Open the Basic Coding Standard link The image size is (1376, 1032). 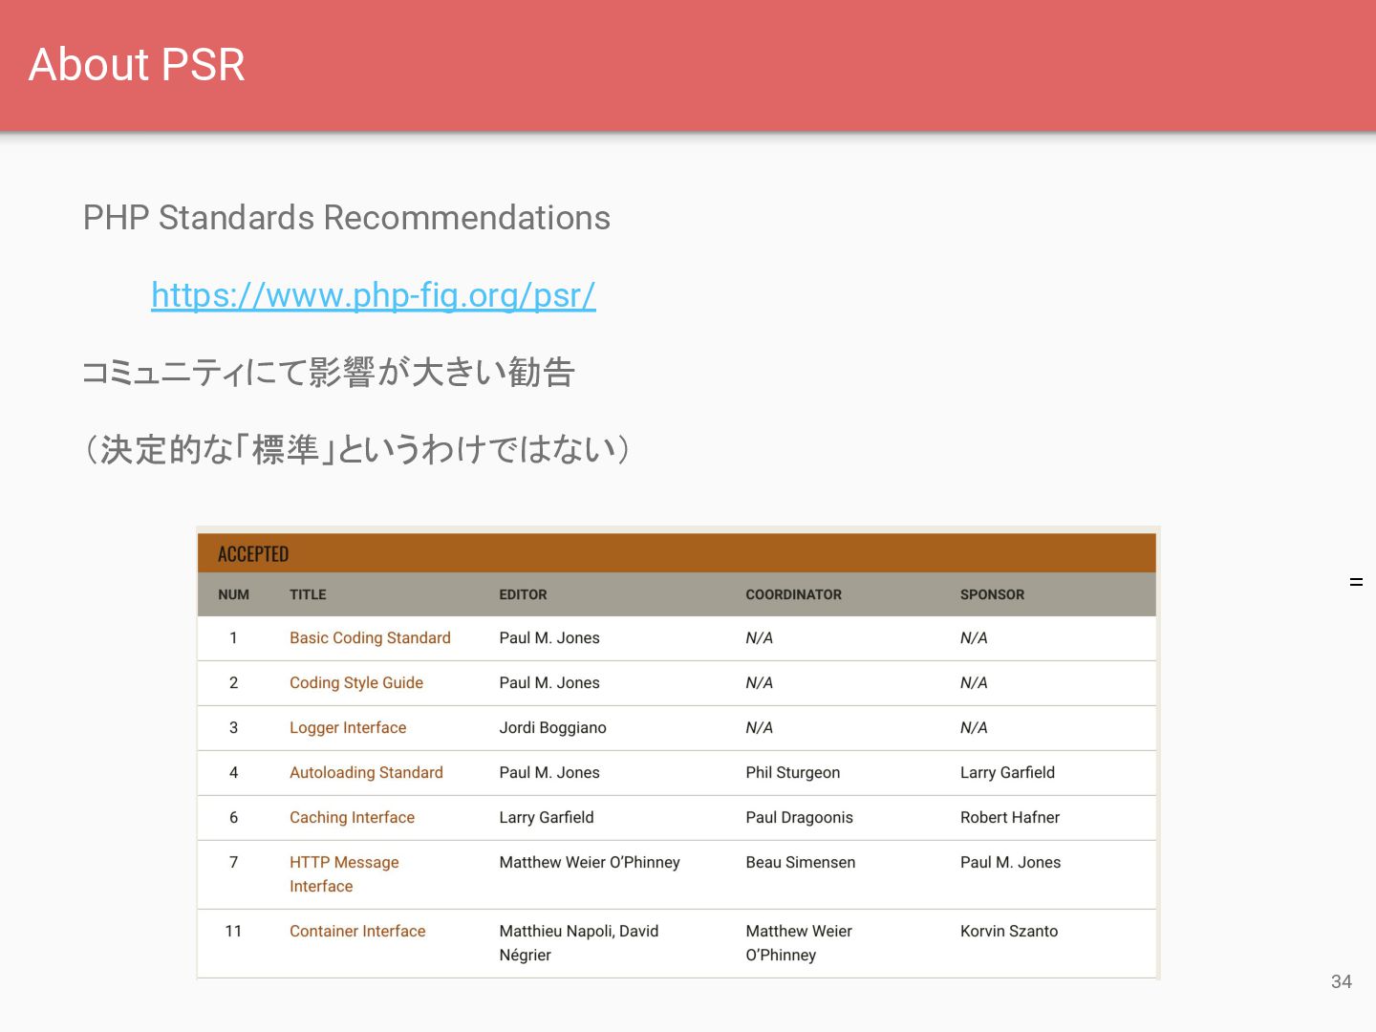pyautogui.click(x=370, y=637)
